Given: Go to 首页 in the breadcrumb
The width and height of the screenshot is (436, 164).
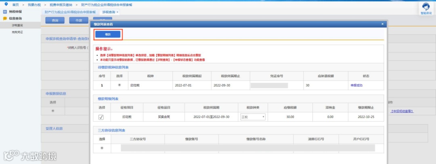Looking at the screenshot, I should coord(16,5).
